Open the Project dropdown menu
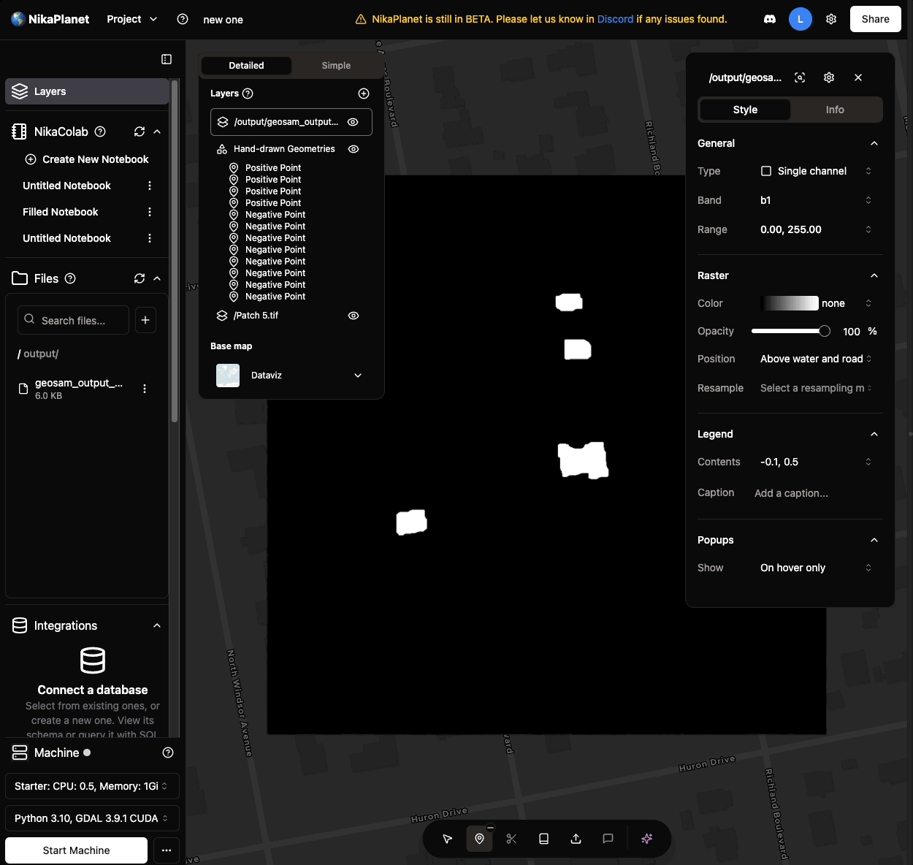Image resolution: width=913 pixels, height=865 pixels. pyautogui.click(x=131, y=19)
